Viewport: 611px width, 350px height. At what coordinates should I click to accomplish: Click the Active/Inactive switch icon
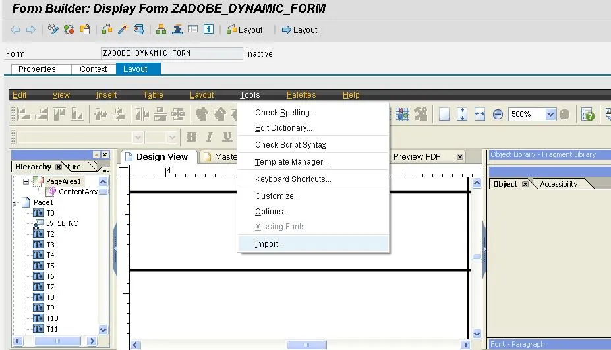click(x=69, y=29)
